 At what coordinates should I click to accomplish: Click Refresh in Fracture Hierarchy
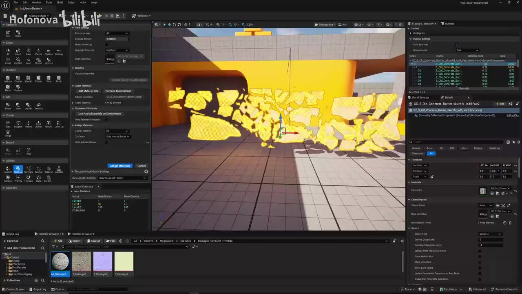464,89
